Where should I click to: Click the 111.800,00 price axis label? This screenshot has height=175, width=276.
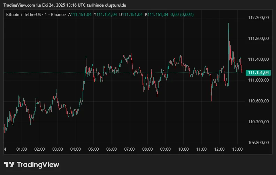[x=258, y=39]
